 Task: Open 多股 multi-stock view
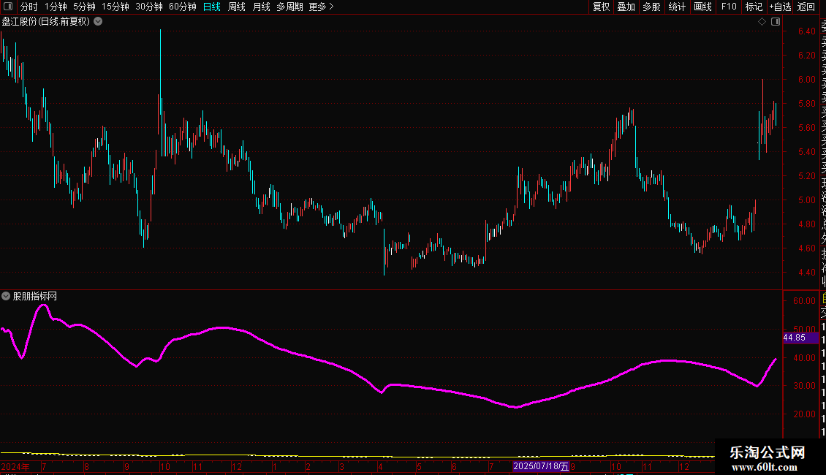[x=651, y=7]
